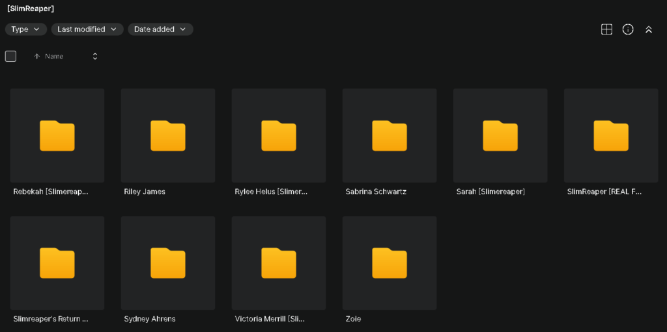Open Victoria Merrill folder icon
The width and height of the screenshot is (667, 332).
click(x=279, y=263)
